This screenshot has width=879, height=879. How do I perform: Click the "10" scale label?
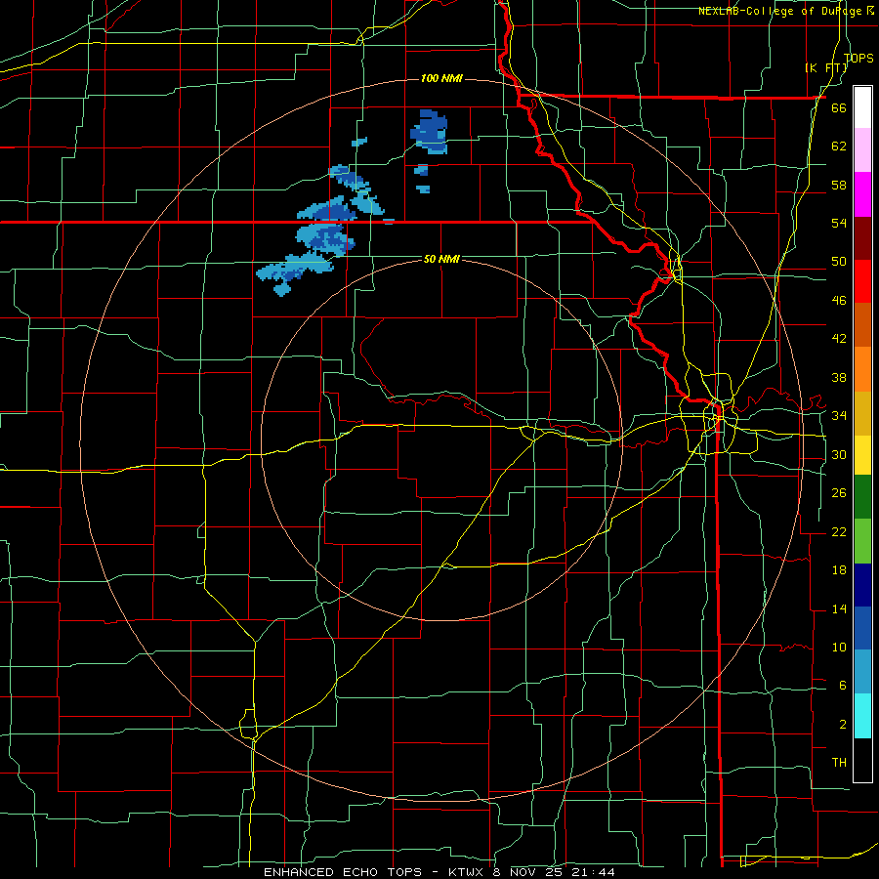coord(839,647)
